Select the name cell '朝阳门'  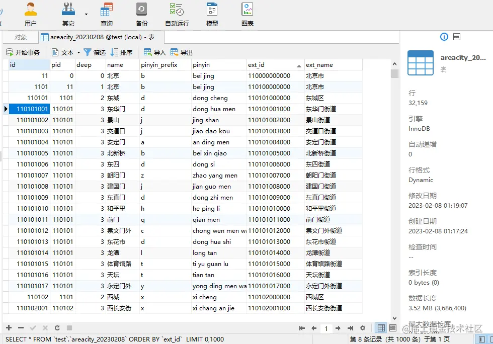click(123, 175)
